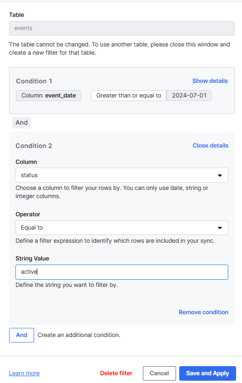Remove condition 2 via Remove condition link
242x383 pixels.
click(x=203, y=312)
